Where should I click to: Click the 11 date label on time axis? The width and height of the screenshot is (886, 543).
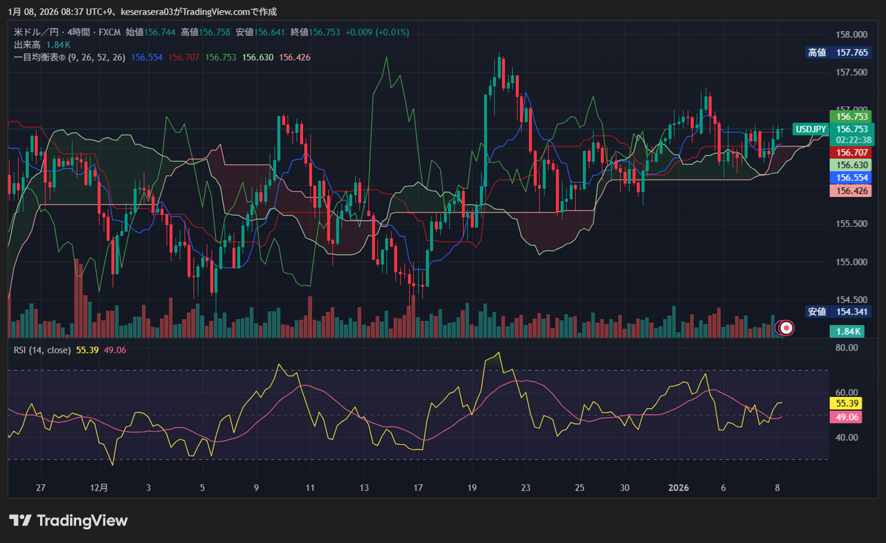coord(310,488)
